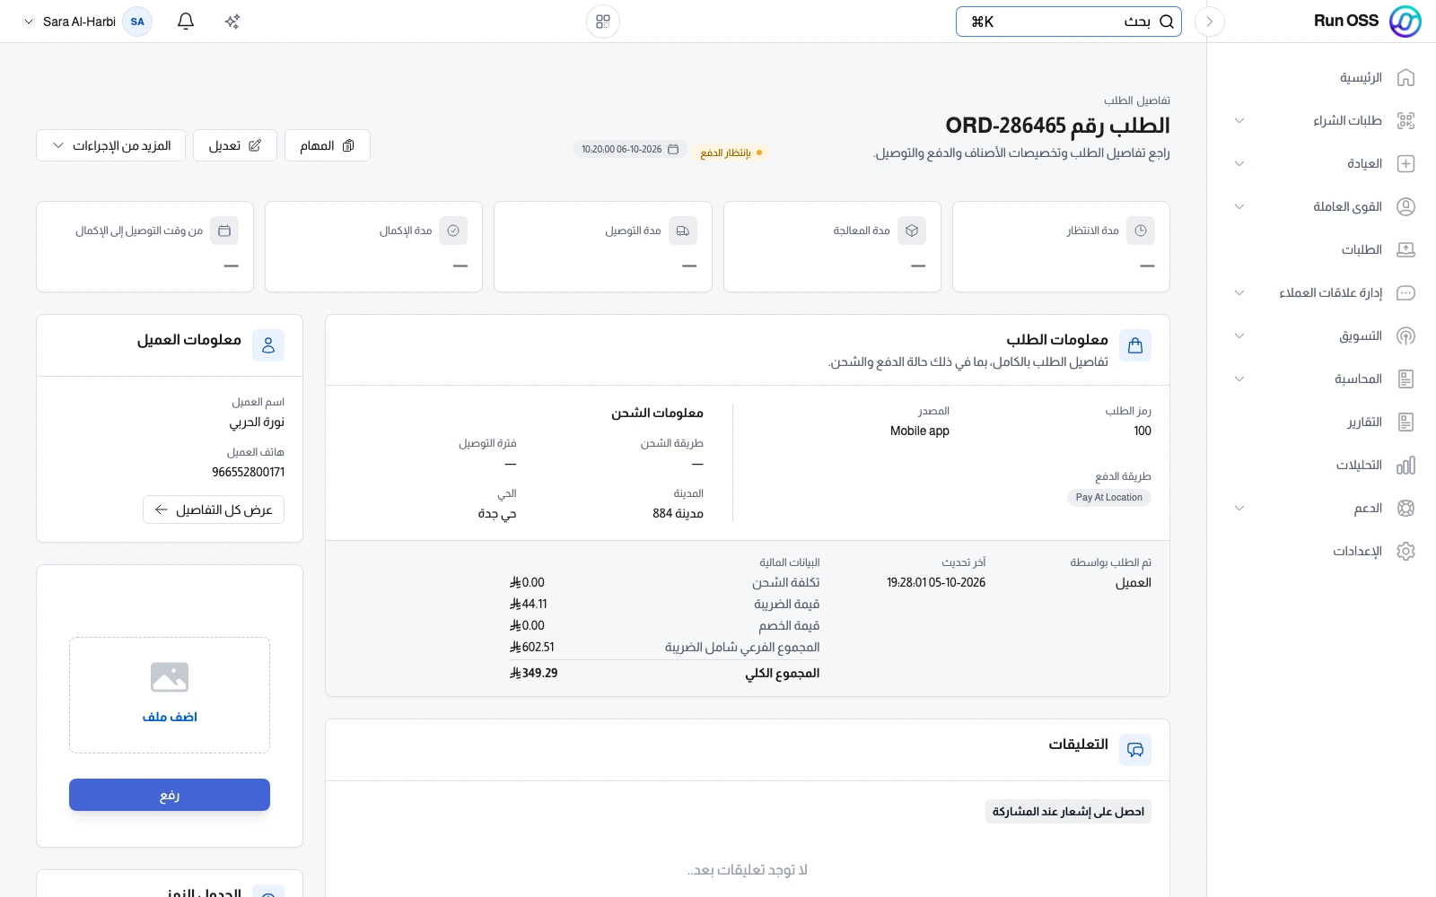
Task: Click the total amount 349.29
Action: [x=534, y=673]
